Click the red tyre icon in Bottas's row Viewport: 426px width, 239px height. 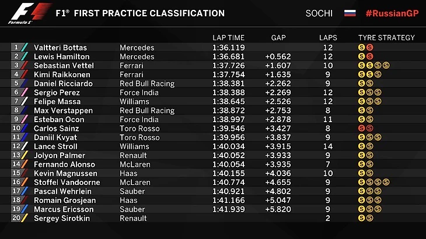point(369,48)
